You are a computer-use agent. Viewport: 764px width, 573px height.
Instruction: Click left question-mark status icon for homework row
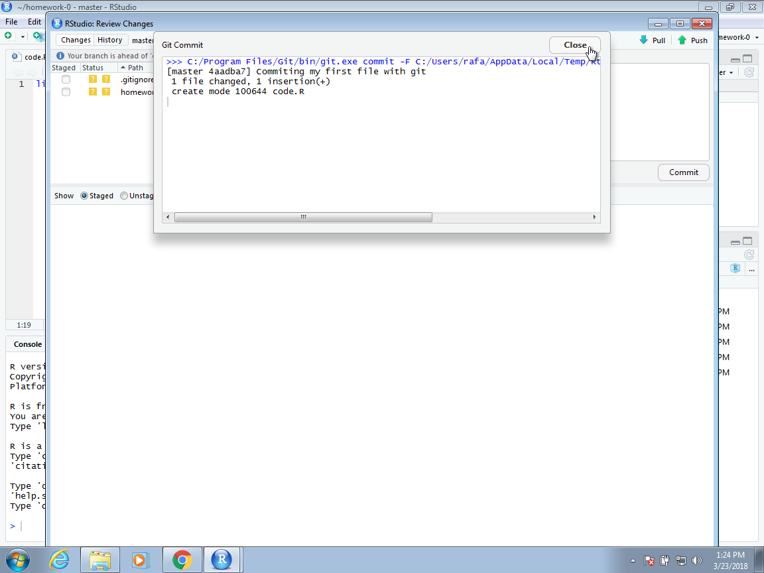(93, 92)
